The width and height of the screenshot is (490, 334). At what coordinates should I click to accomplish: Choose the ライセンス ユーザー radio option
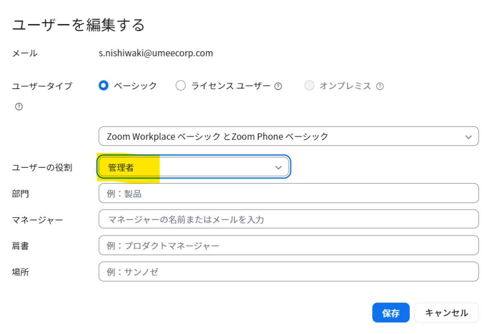pyautogui.click(x=180, y=86)
